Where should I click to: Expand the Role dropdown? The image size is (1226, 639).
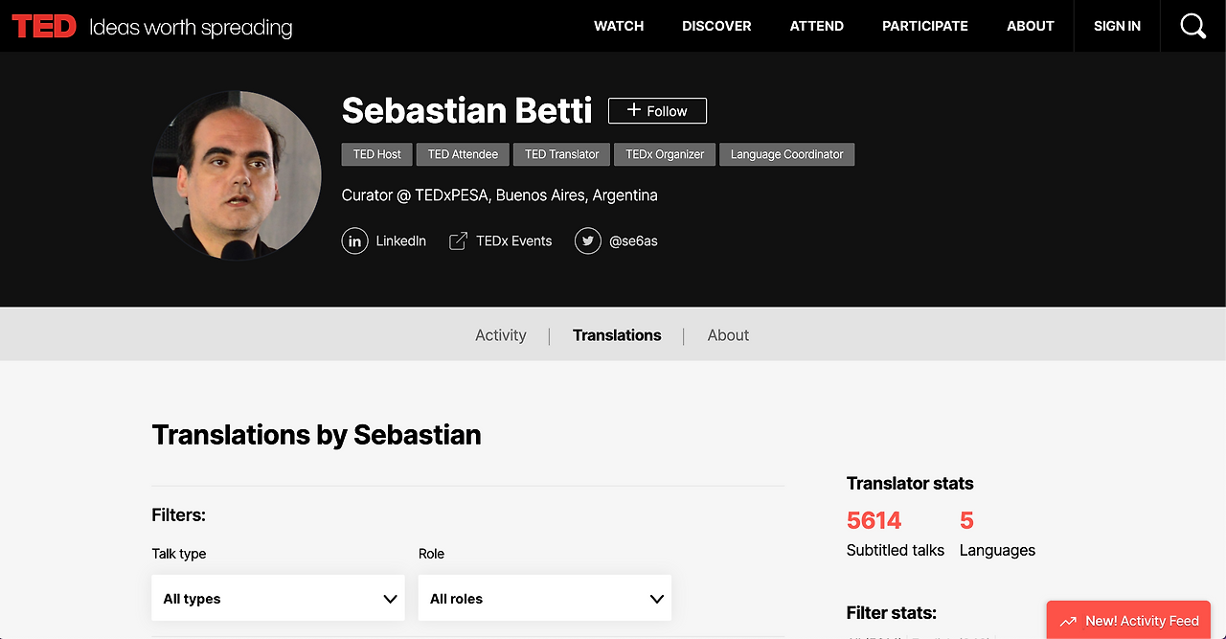pos(544,599)
